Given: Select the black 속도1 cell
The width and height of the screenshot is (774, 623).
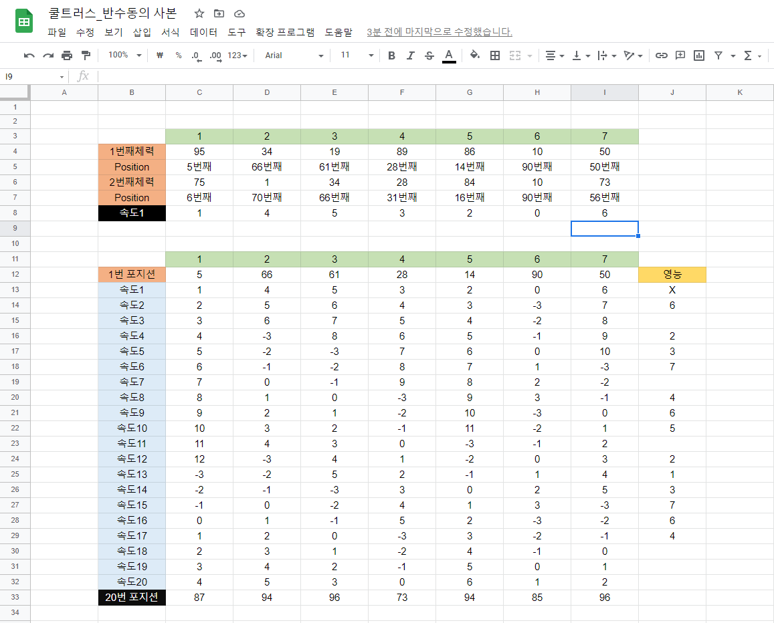Looking at the screenshot, I should pyautogui.click(x=132, y=213).
